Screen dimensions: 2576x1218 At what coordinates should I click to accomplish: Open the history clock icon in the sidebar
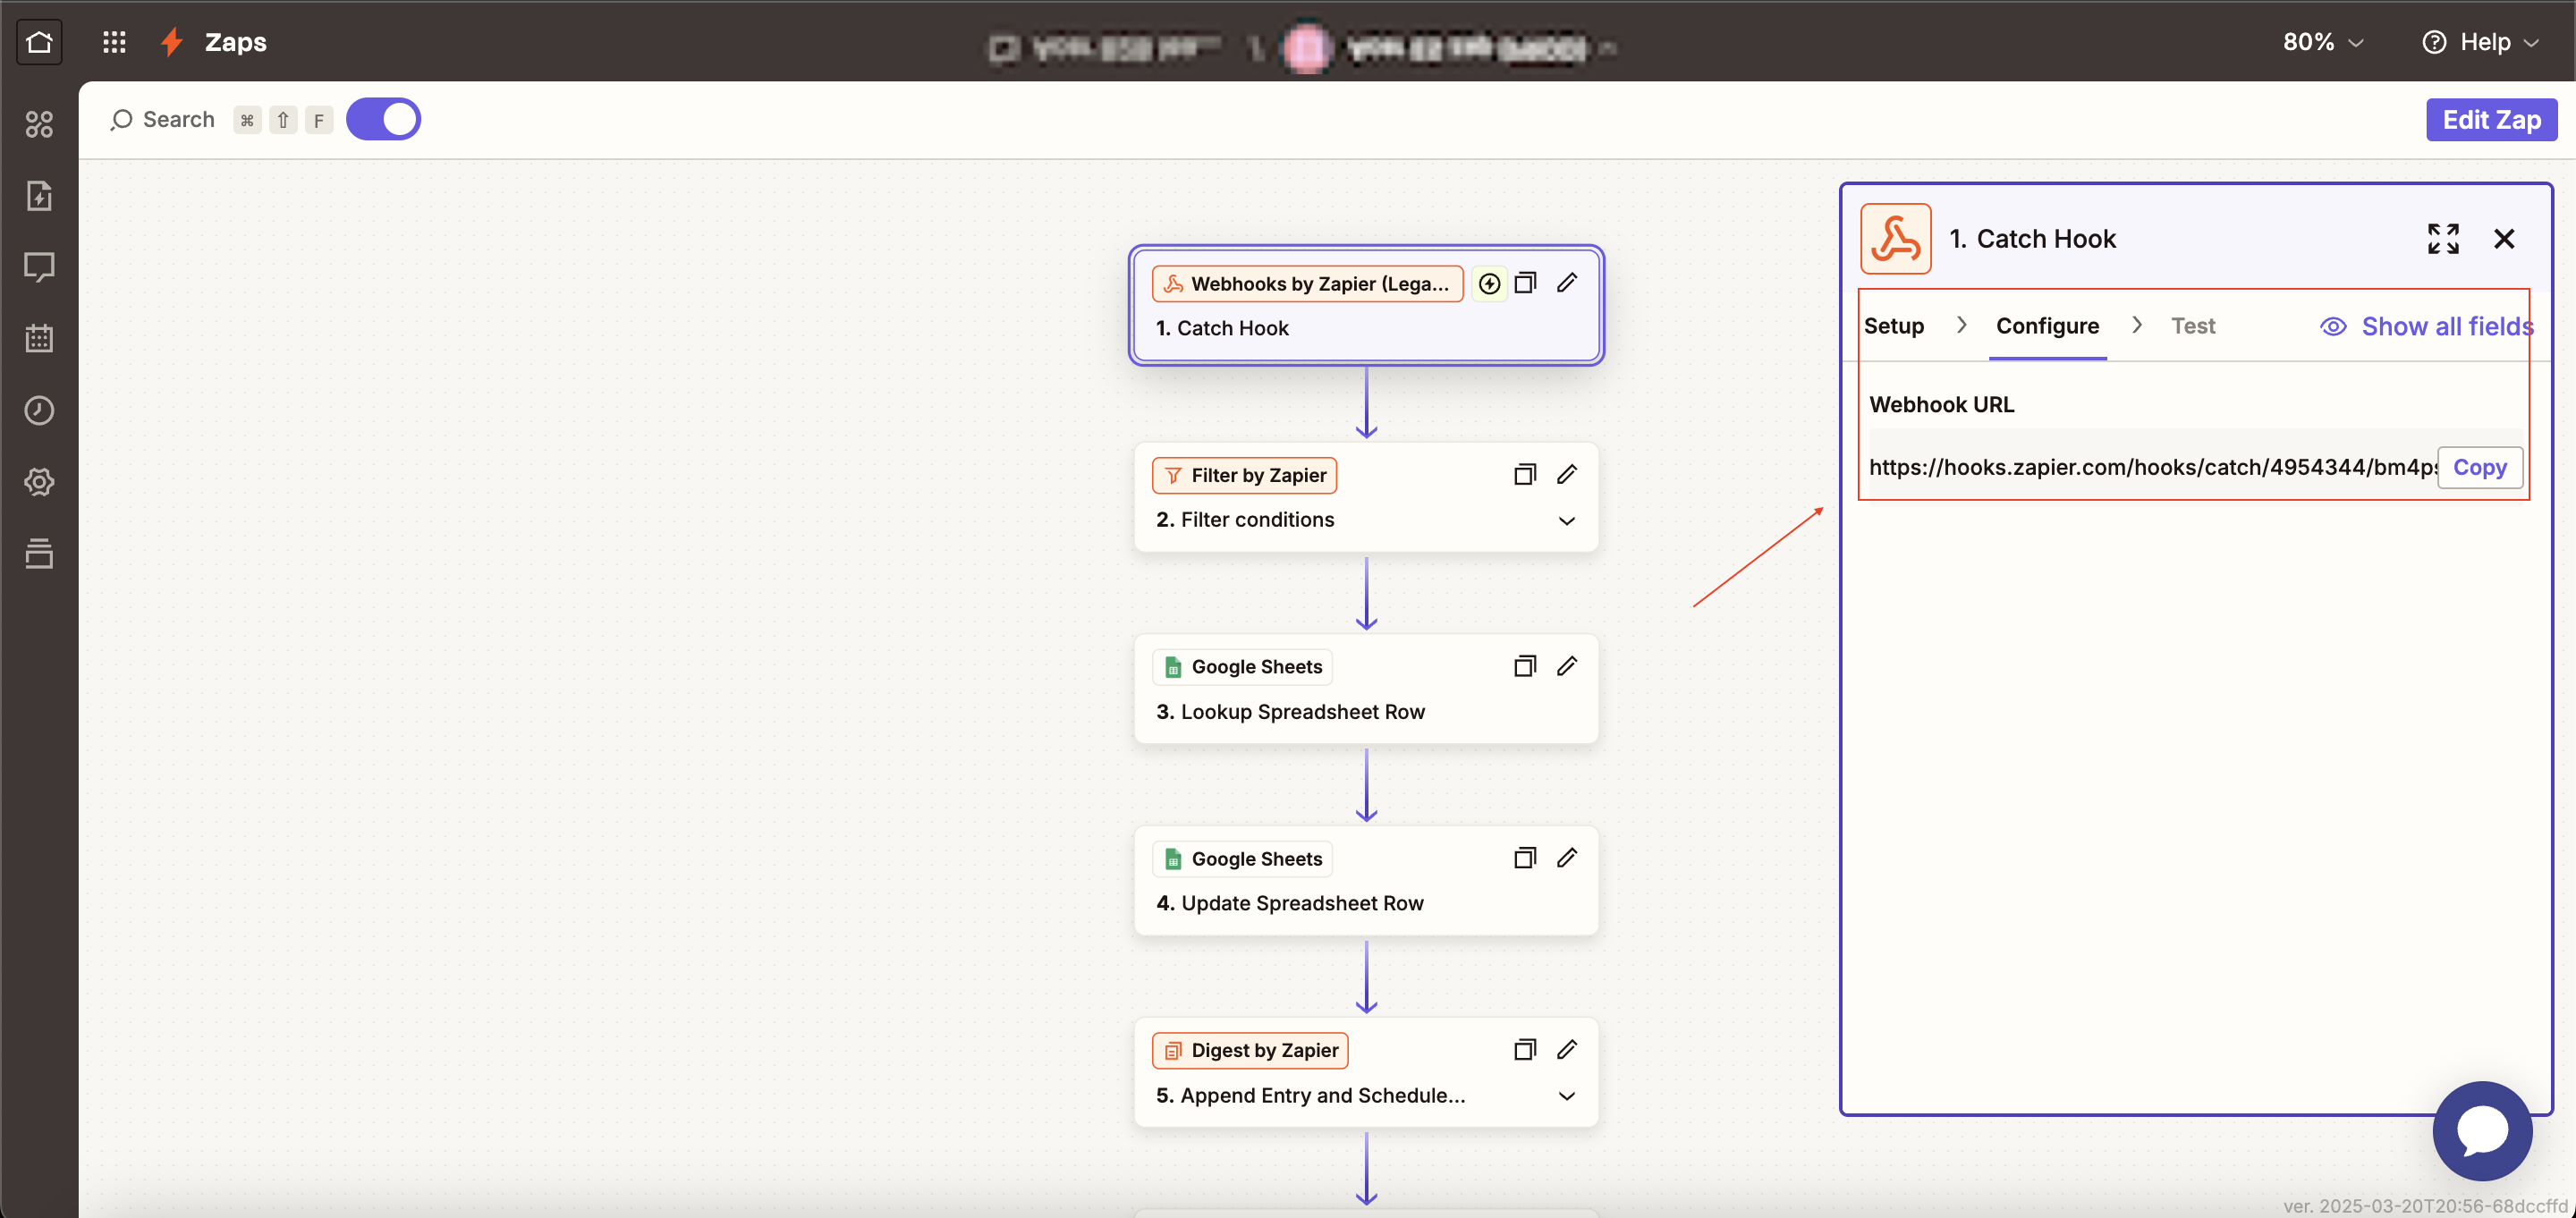[x=39, y=410]
